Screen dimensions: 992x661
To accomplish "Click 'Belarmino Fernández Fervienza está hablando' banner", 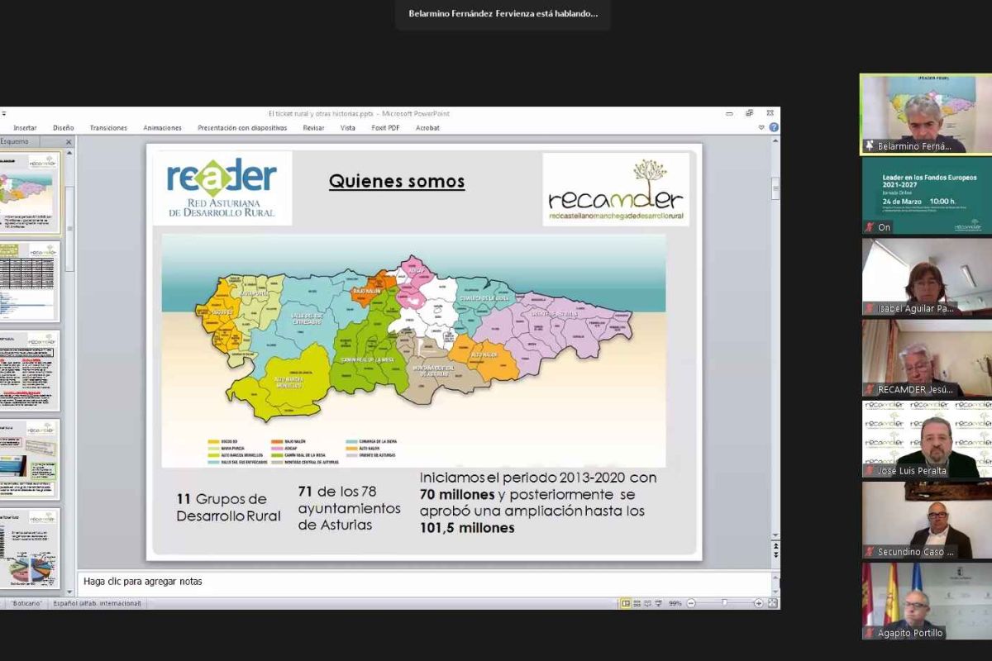I will (x=503, y=14).
